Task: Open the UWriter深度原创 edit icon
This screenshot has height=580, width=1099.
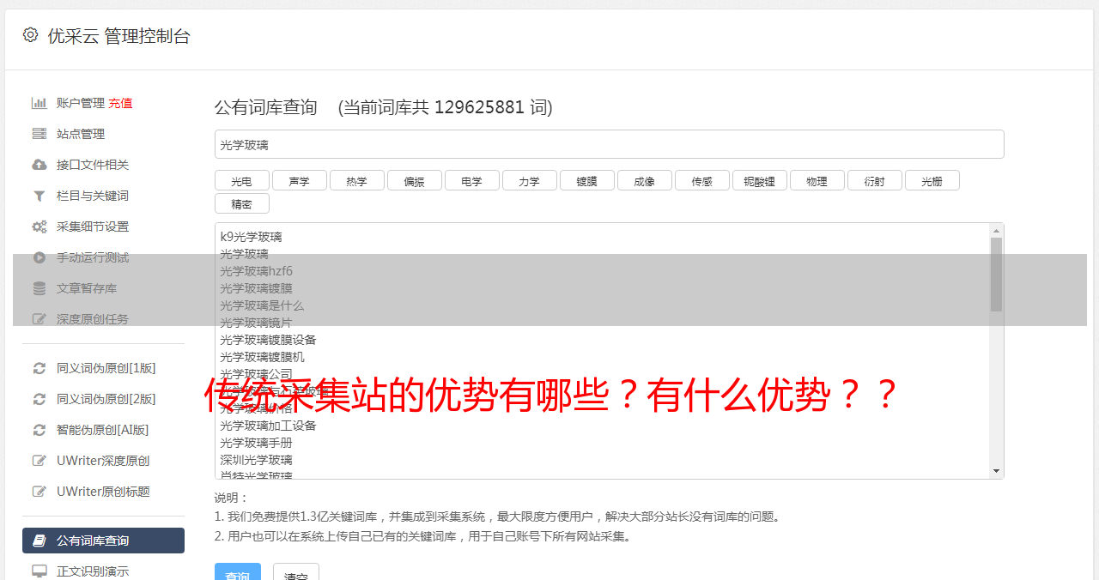Action: tap(39, 461)
